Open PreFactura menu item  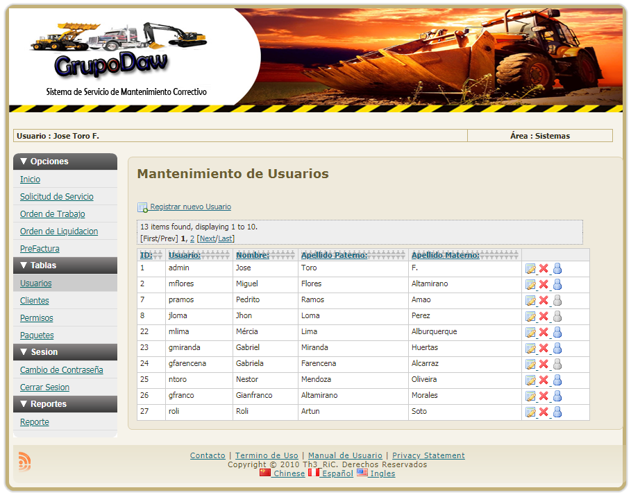[40, 248]
